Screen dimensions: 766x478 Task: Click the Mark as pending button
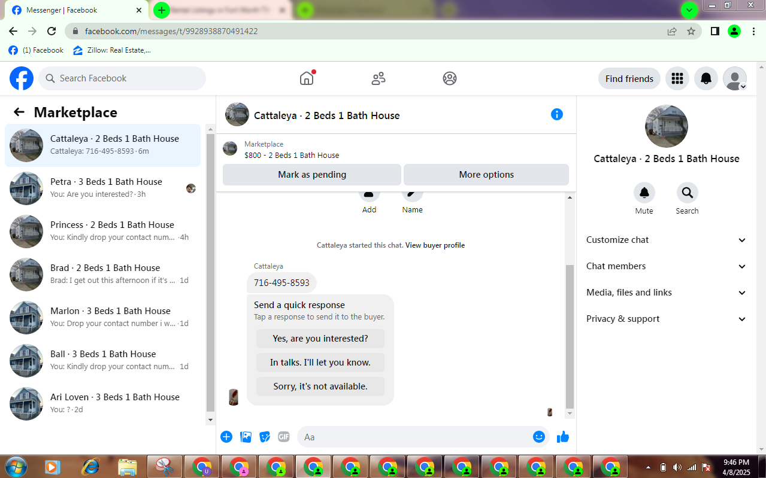312,175
